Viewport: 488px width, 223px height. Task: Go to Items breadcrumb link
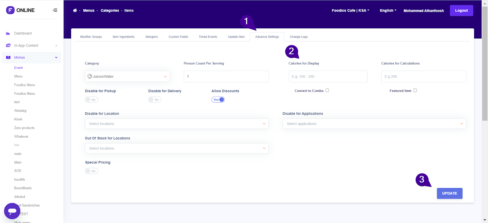[x=129, y=10]
